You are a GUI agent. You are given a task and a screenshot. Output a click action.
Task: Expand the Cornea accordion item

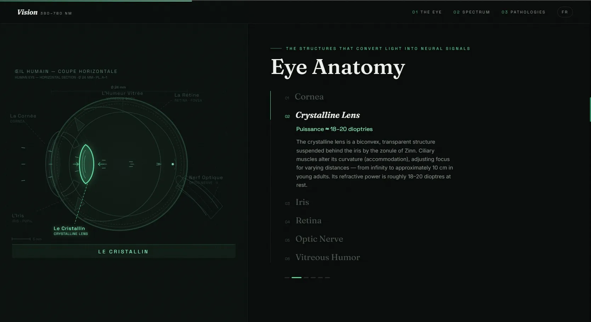click(309, 97)
